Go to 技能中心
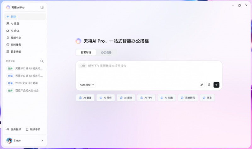 point(25,38)
